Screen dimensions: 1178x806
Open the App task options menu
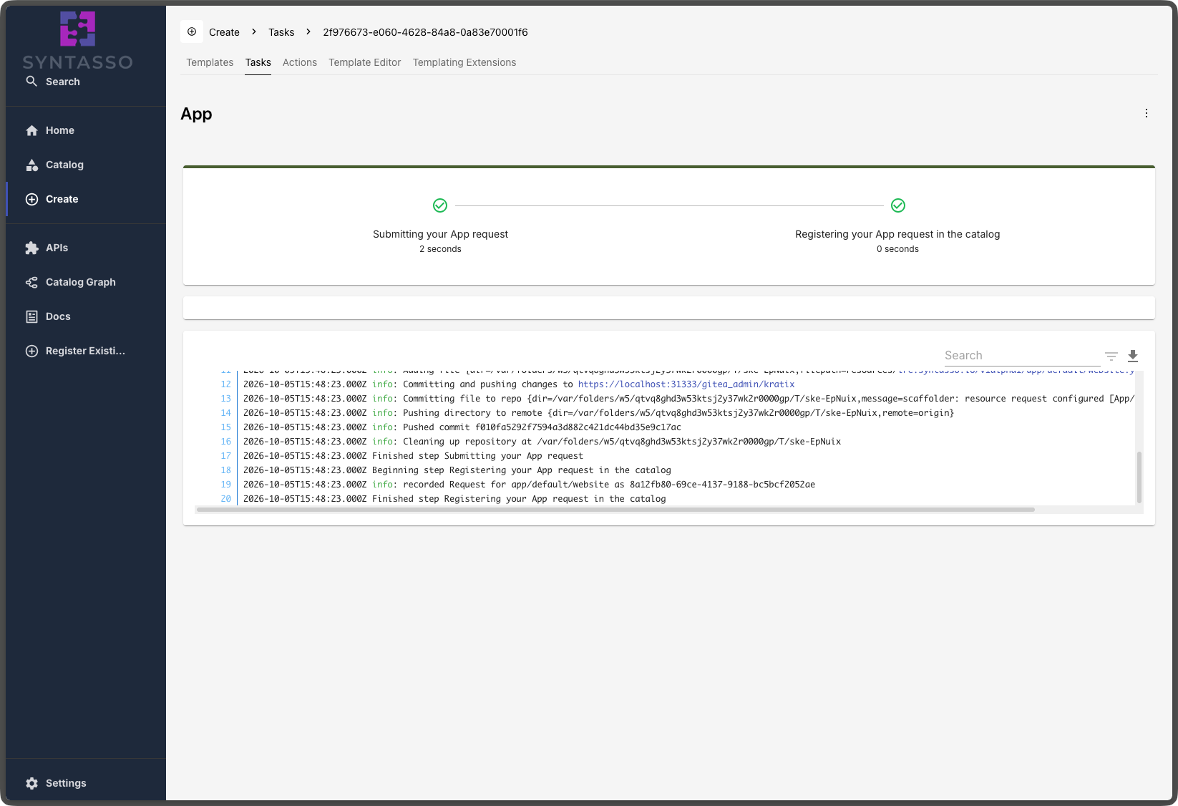point(1147,113)
